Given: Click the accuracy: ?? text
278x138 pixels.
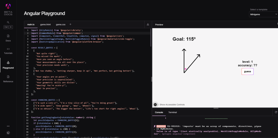Looking at the screenshot, I should click(x=248, y=65).
